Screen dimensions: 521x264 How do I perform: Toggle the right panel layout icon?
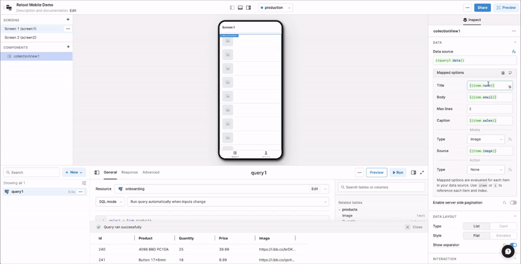[x=249, y=8]
